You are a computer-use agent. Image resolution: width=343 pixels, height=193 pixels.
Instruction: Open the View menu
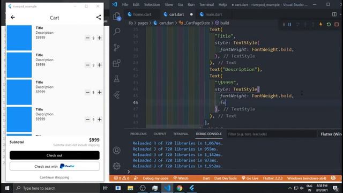[169, 5]
